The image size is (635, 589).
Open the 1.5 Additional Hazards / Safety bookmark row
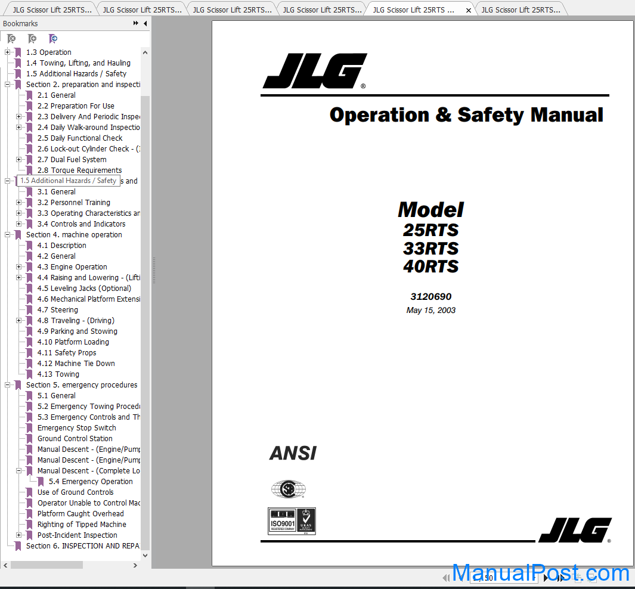76,74
